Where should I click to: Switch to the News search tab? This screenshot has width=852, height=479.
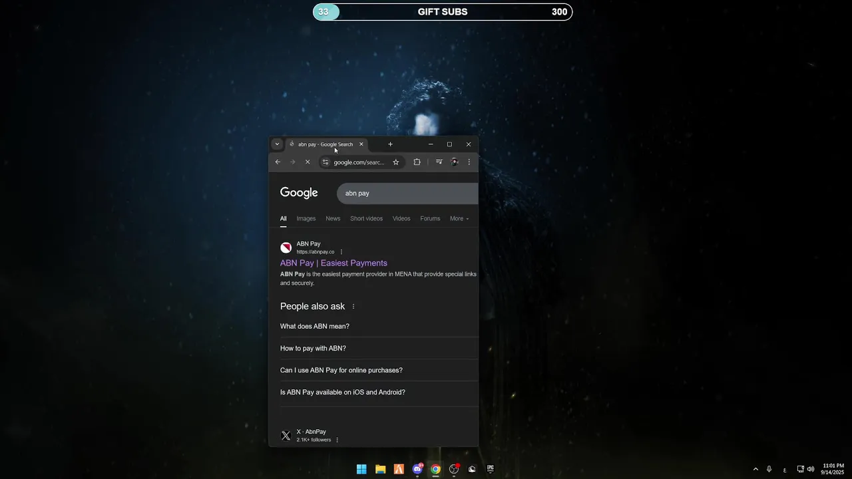333,218
